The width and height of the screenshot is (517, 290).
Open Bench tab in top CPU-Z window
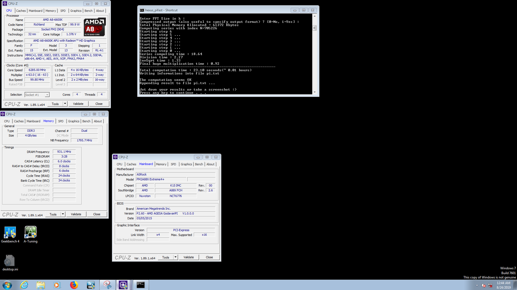88,11
